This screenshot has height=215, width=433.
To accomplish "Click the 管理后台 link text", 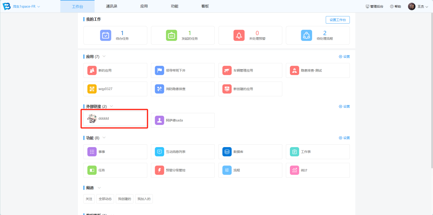I will point(377,6).
